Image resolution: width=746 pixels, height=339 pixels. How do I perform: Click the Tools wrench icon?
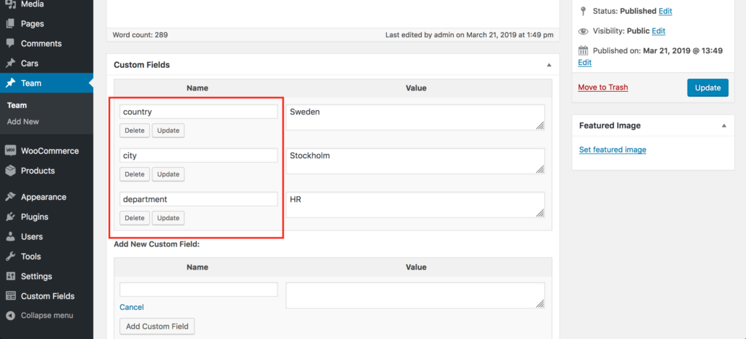pyautogui.click(x=10, y=257)
